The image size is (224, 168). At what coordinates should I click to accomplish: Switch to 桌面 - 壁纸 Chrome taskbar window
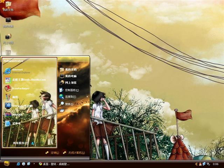coord(54,164)
